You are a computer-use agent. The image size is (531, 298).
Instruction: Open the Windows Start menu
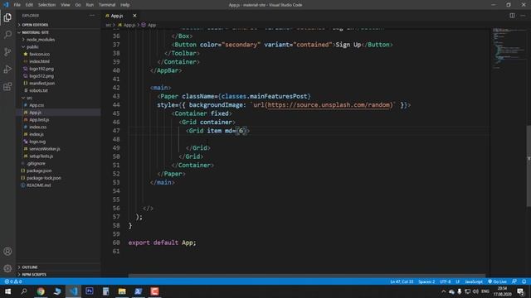coord(7,291)
